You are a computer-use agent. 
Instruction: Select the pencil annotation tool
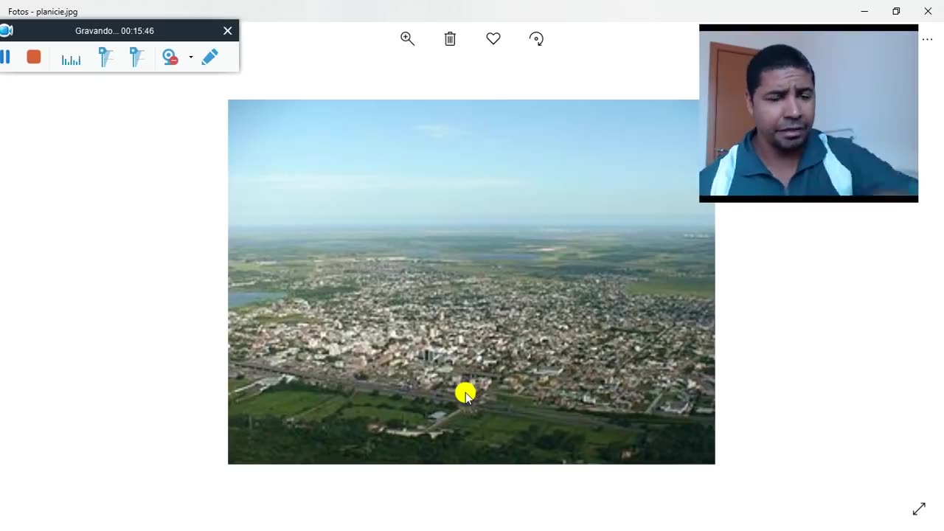tap(209, 57)
